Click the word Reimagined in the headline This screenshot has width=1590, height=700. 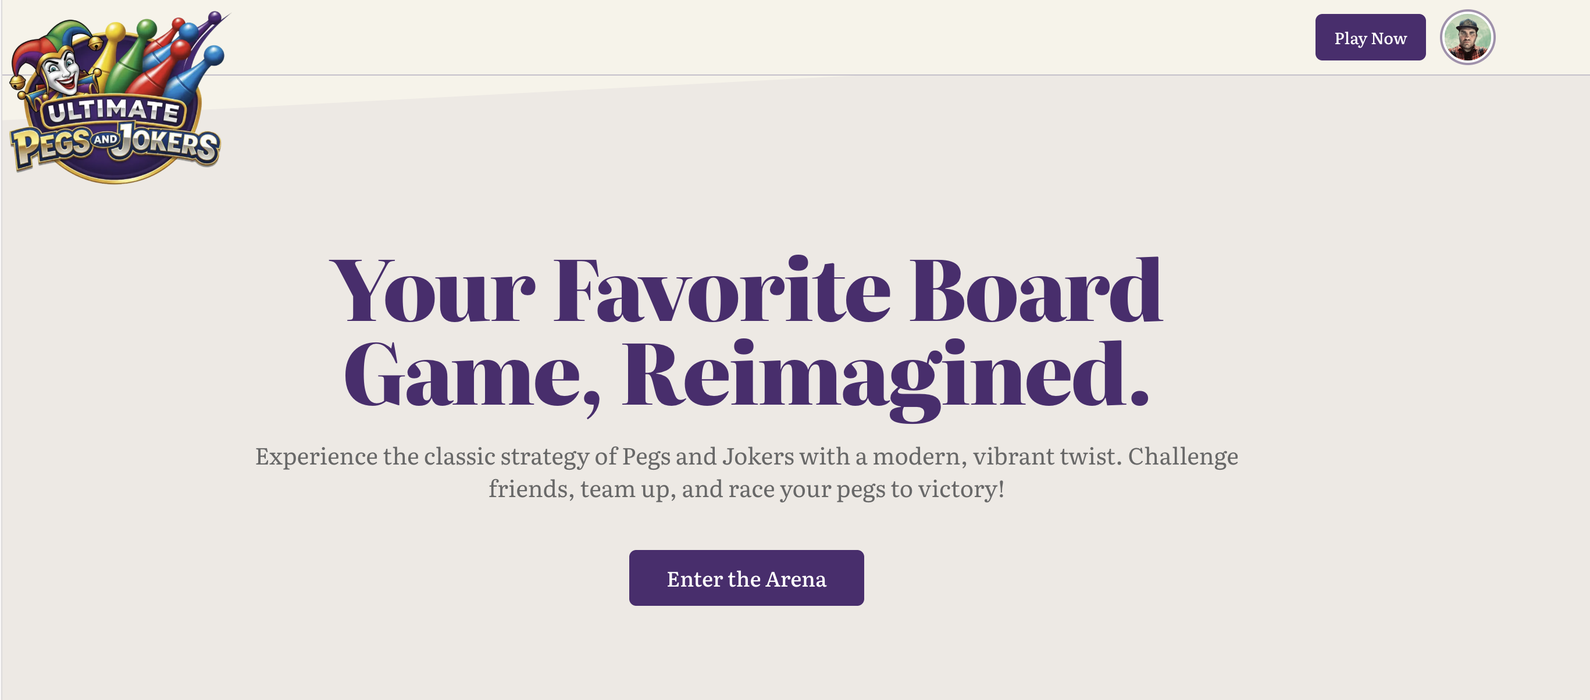tap(886, 377)
